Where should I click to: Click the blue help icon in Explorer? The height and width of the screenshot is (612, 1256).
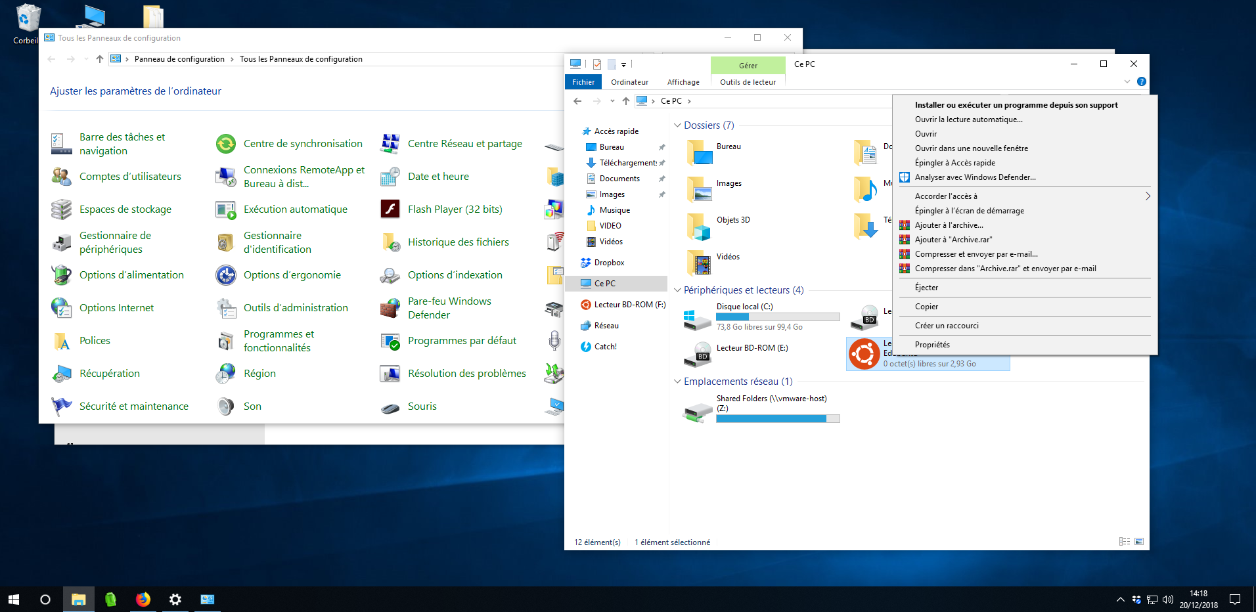[1142, 82]
